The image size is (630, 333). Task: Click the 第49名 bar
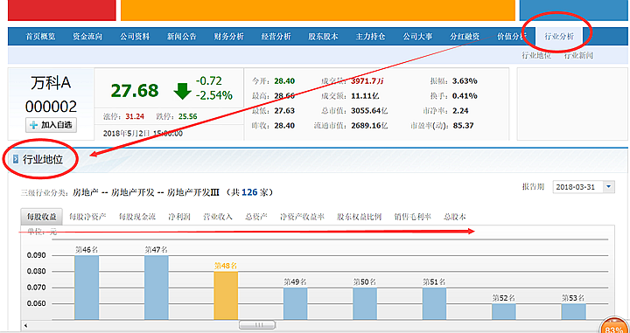click(296, 303)
